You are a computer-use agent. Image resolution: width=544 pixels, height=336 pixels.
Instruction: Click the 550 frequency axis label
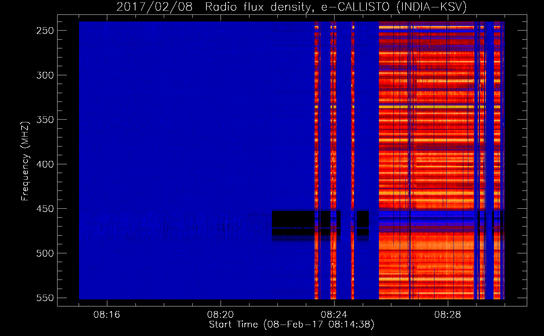coord(45,298)
